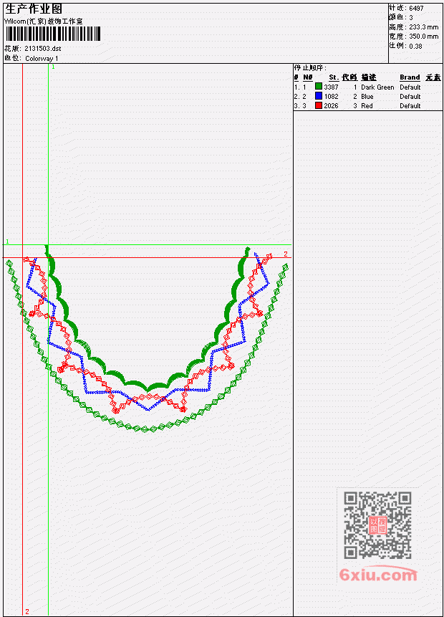
Task: Click the Brand column header
Action: (x=410, y=77)
